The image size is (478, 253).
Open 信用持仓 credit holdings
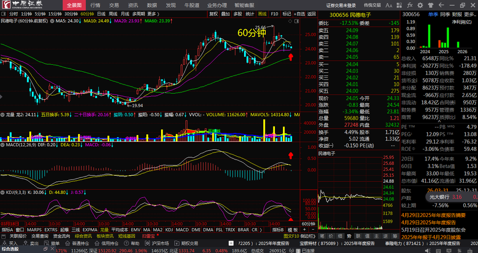107,243
